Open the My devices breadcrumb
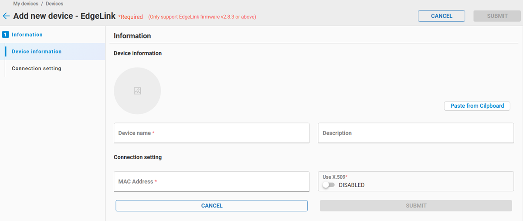Screen dimensions: 523x221 [x=26, y=3]
